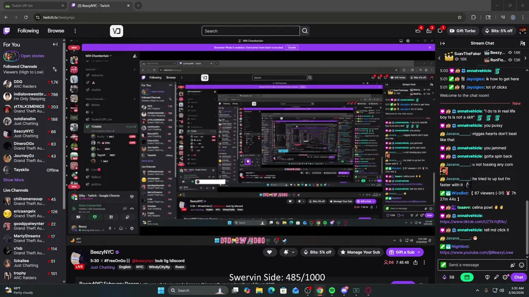Go to the Twitch home logo
This screenshot has width=529, height=297.
tap(7, 31)
